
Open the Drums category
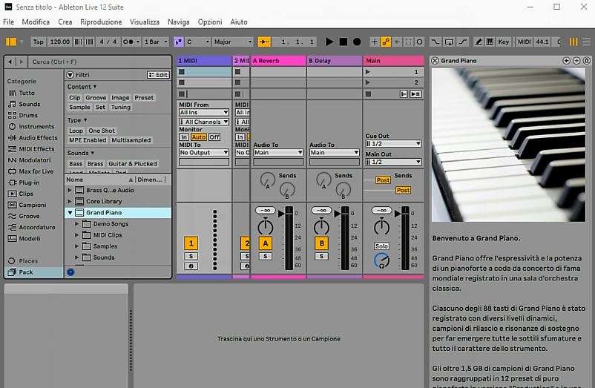point(28,116)
